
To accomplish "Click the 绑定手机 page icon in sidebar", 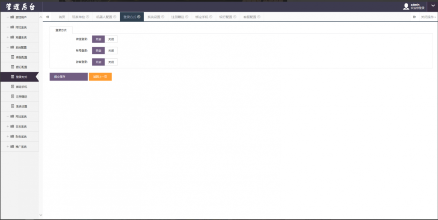I will pos(12,86).
